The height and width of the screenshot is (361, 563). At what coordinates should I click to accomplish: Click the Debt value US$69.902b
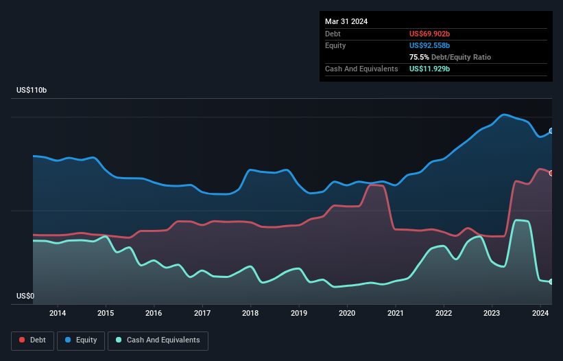click(x=429, y=34)
